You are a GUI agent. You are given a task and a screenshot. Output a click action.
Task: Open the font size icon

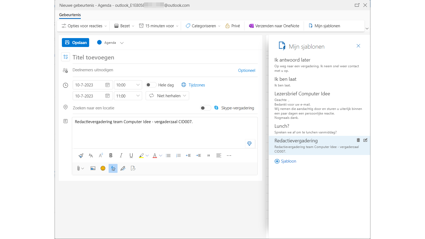coord(101,156)
